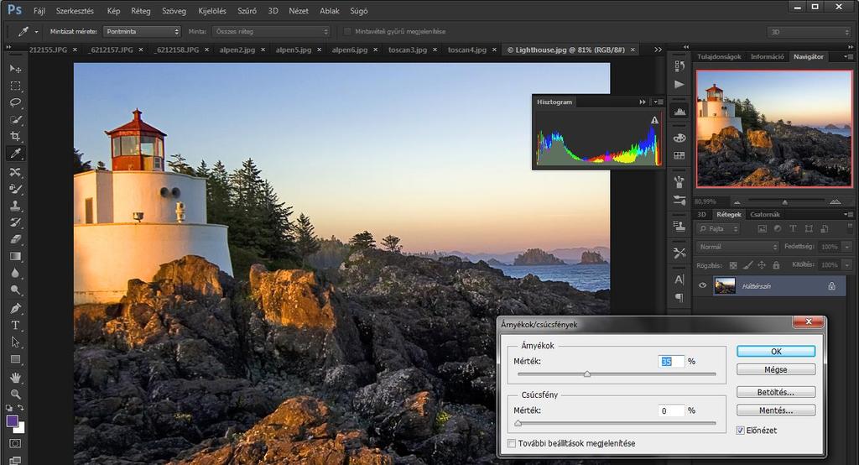Toggle lock image pixels brush icon
859x465 pixels.
[747, 265]
